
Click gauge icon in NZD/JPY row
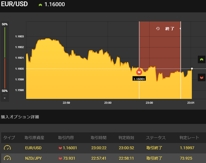coord(7,158)
